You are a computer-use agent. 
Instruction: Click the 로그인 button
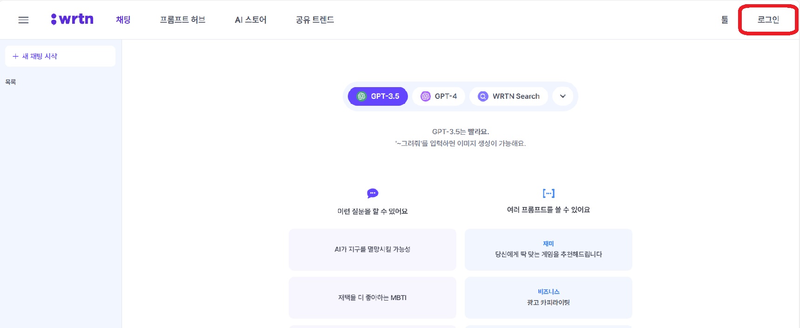click(x=768, y=20)
